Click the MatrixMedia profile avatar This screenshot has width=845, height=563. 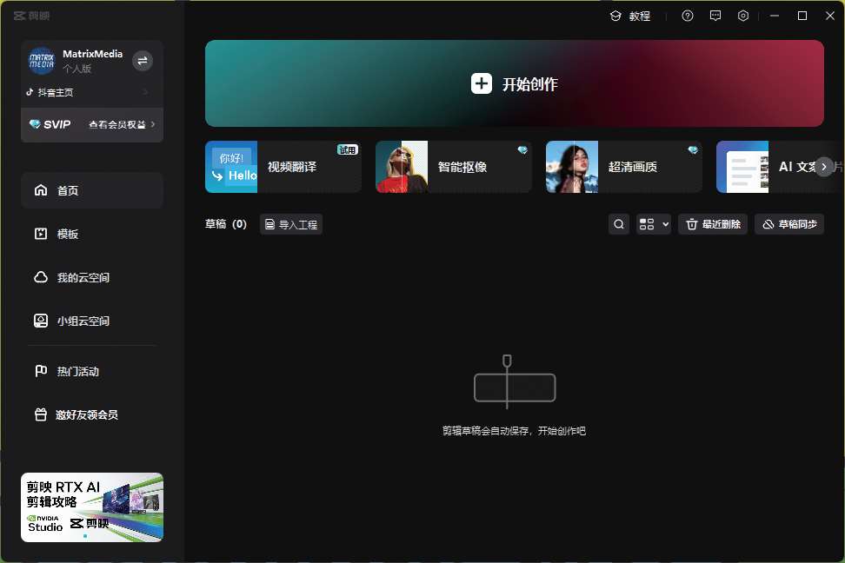(42, 61)
